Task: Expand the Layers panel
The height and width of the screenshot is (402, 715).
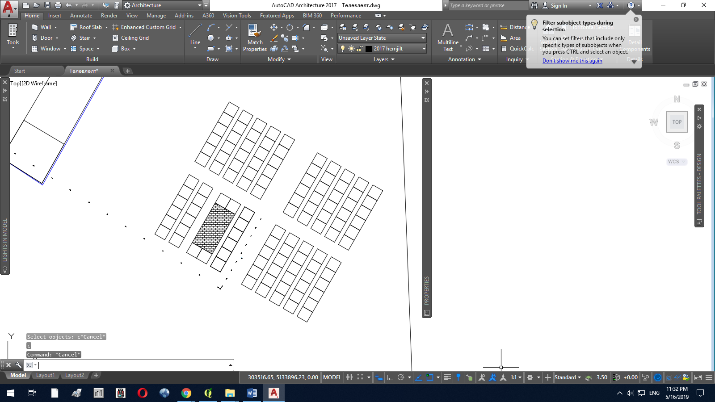Action: click(384, 59)
